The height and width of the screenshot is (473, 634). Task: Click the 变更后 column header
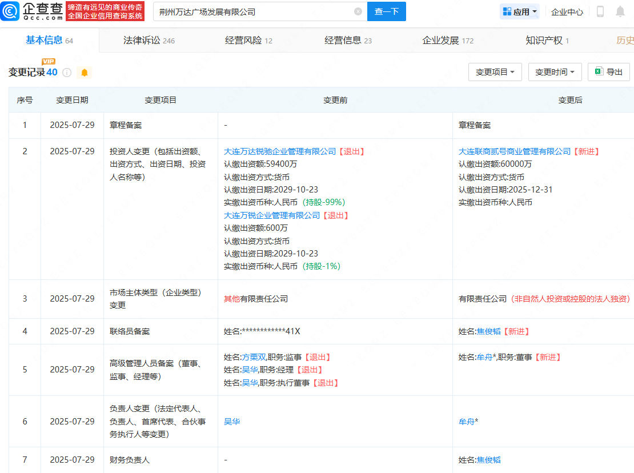[570, 100]
